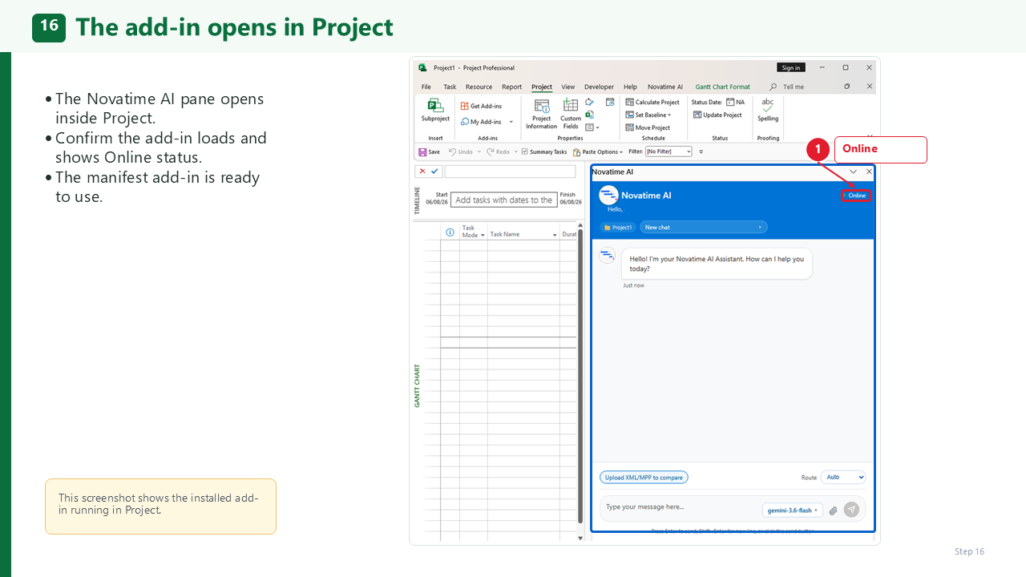Click Update Project button

(717, 115)
